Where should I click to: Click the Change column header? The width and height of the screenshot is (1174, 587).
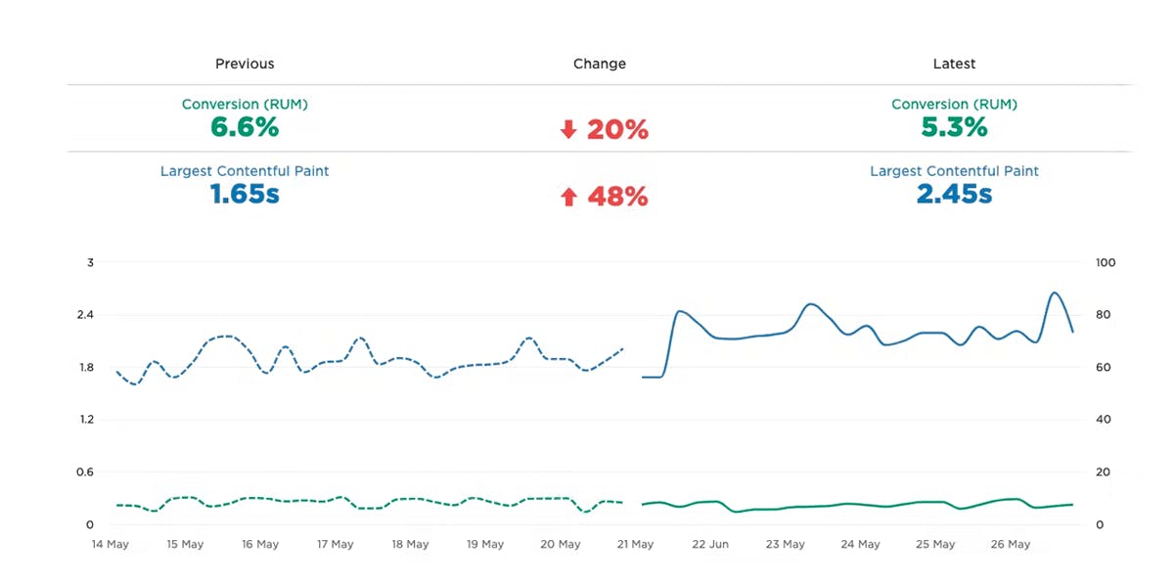point(600,64)
